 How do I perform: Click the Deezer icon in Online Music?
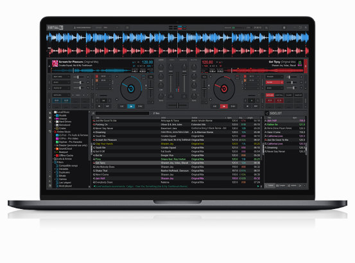click(x=57, y=145)
